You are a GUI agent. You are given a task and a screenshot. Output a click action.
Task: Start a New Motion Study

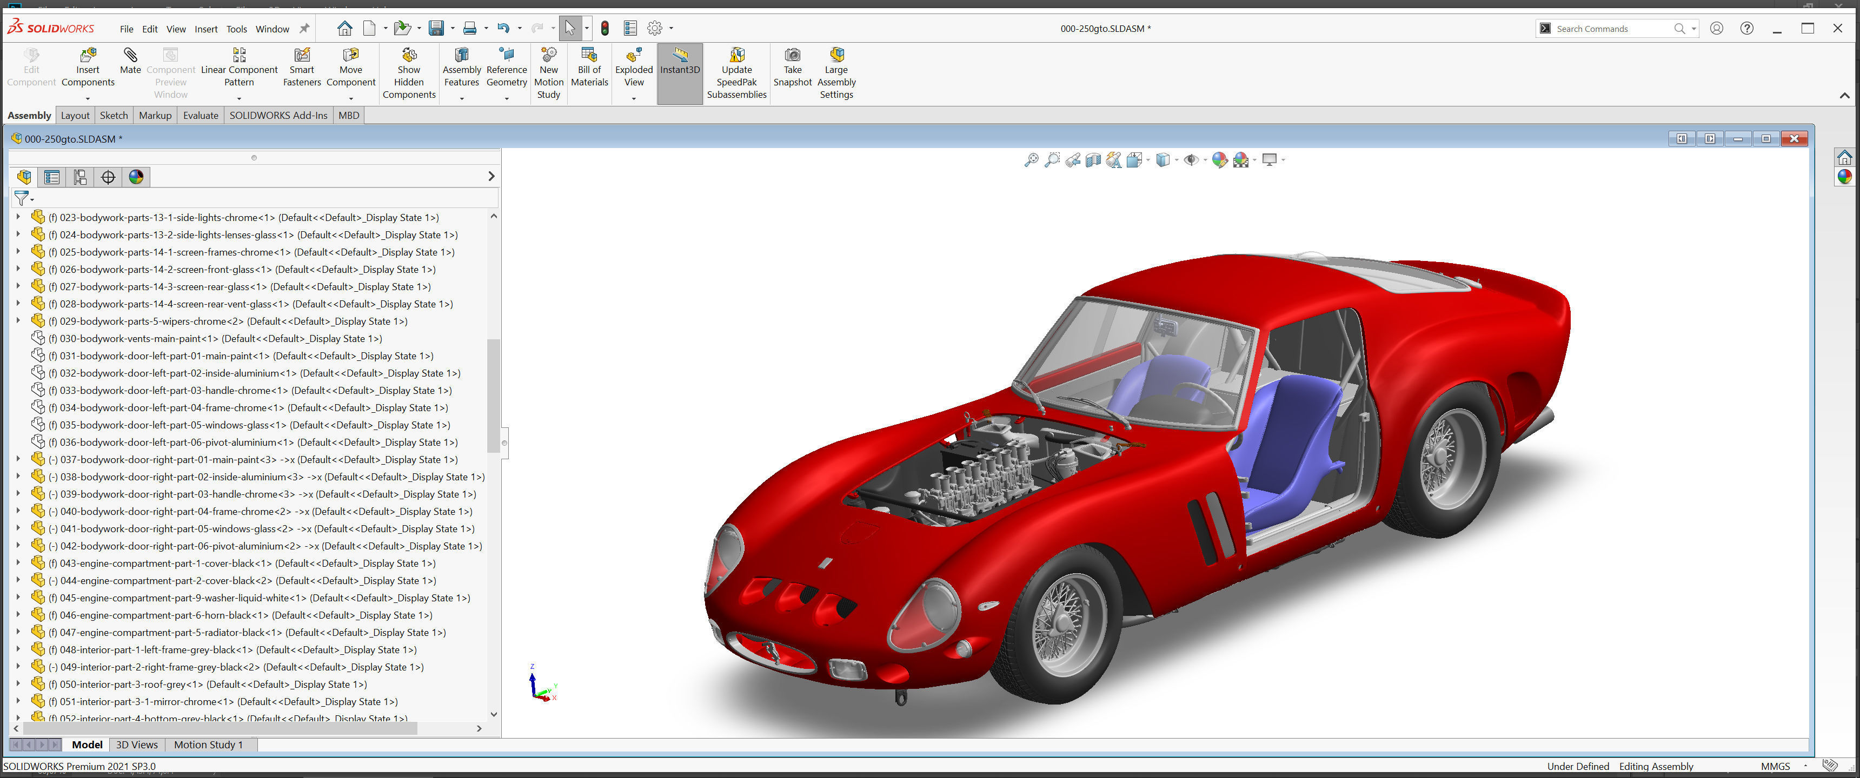pyautogui.click(x=548, y=73)
